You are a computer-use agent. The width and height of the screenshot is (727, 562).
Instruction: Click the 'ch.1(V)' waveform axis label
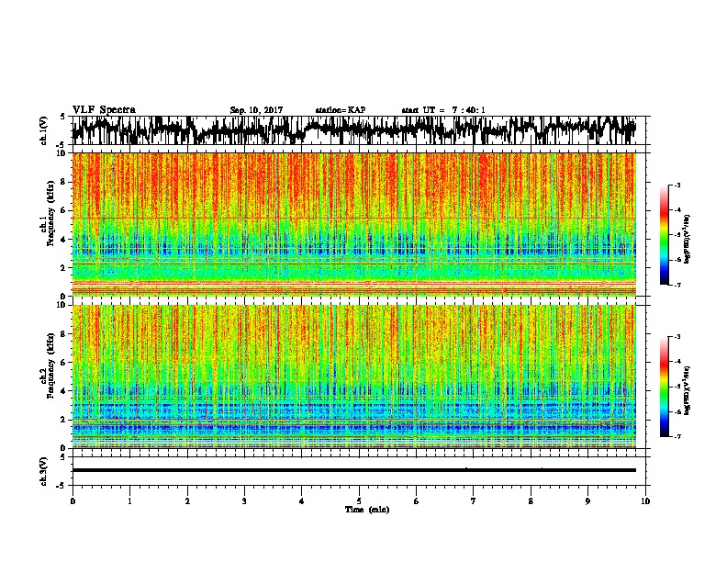coord(43,130)
